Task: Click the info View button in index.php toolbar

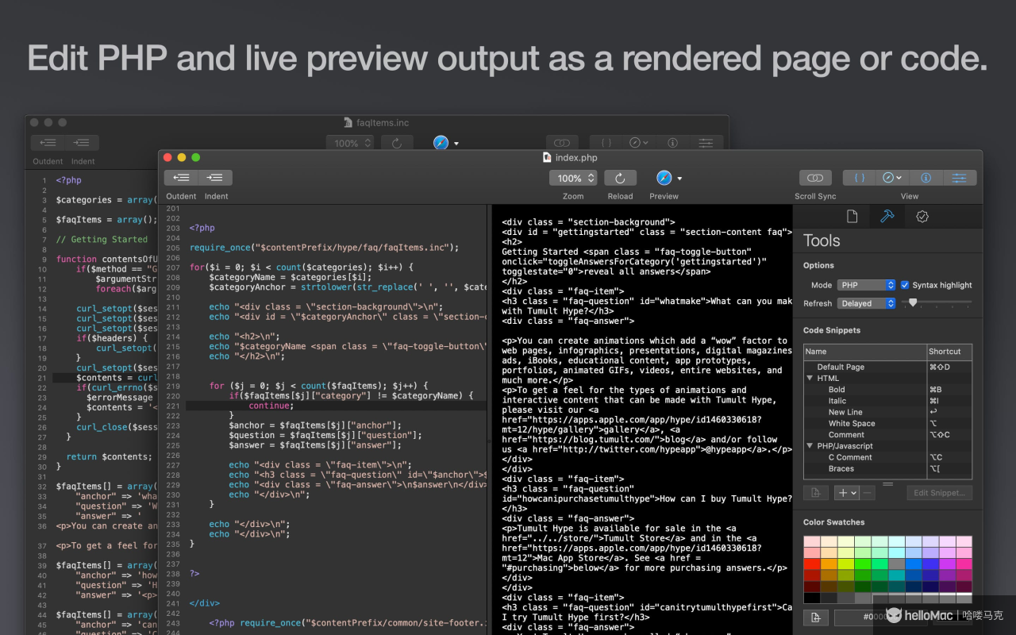Action: coord(926,178)
